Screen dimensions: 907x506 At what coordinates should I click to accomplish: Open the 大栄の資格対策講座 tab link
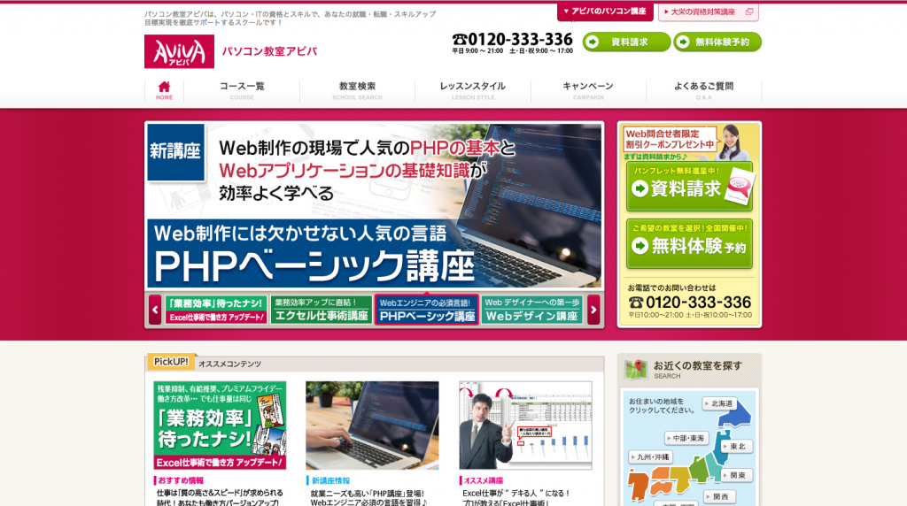click(708, 12)
